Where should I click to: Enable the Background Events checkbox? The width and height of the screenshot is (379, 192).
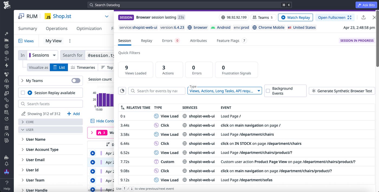coord(268,91)
